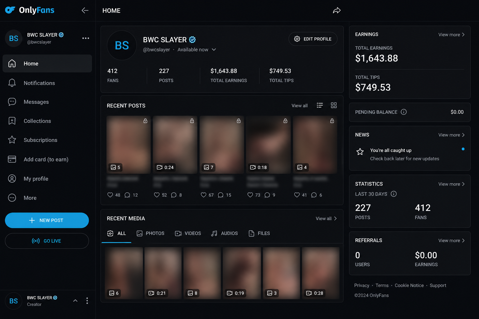Click the $749.53 TOTAL TIPS profile stat
479x319 pixels.
(x=281, y=75)
